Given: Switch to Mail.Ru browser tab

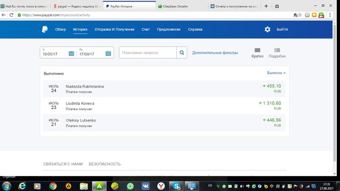Looking at the screenshot, I should [x=25, y=6].
